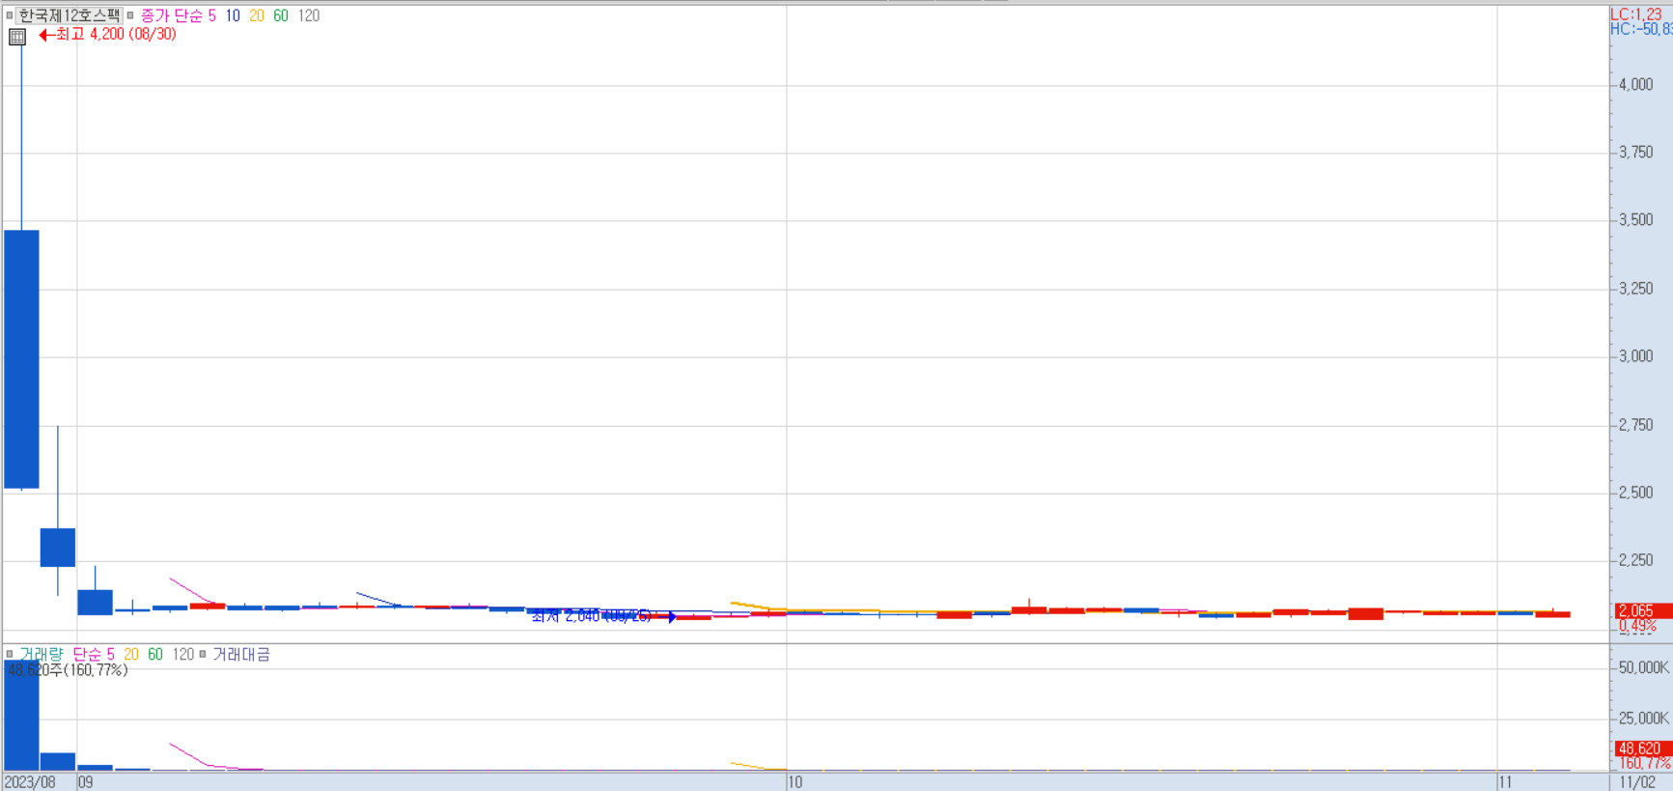
Task: Select the 60-period volume average
Action: [x=155, y=654]
